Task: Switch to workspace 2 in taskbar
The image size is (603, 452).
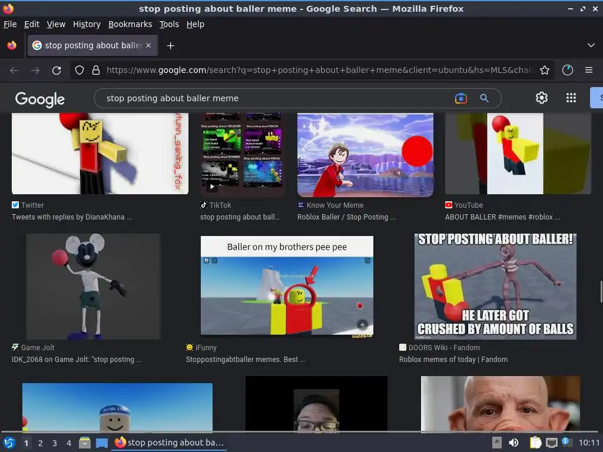Action: tap(41, 443)
